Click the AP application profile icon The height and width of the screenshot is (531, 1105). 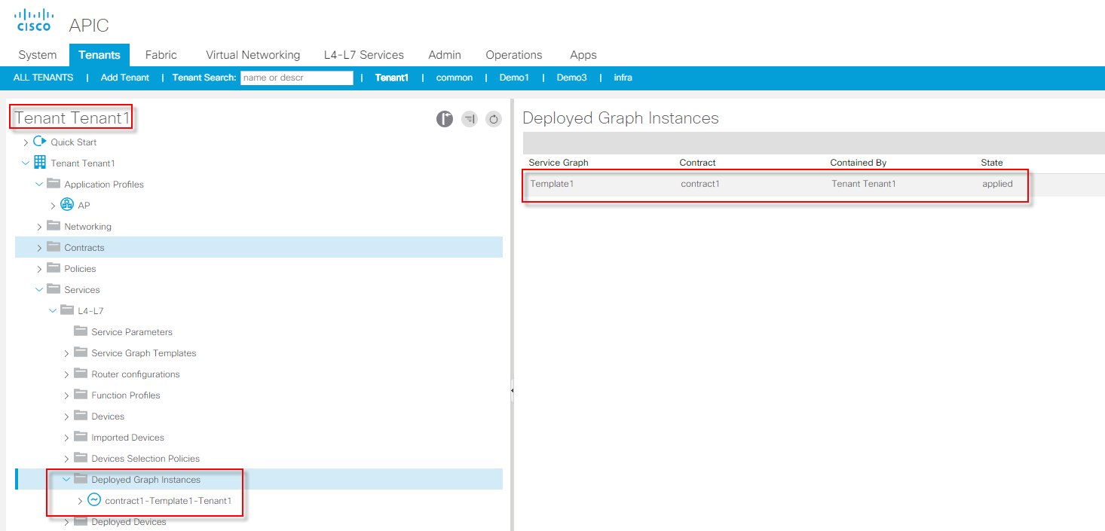pos(67,205)
